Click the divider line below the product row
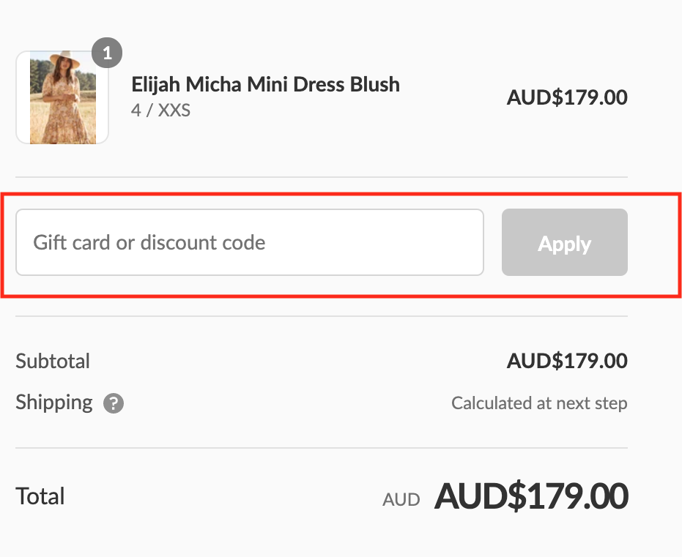The image size is (682, 557). (x=321, y=177)
